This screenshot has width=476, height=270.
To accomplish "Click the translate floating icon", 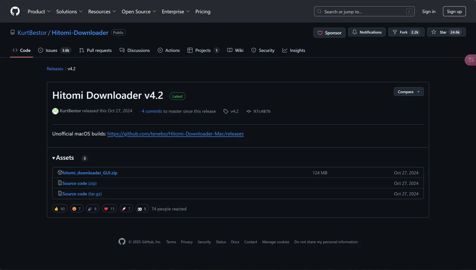I will click(x=471, y=60).
